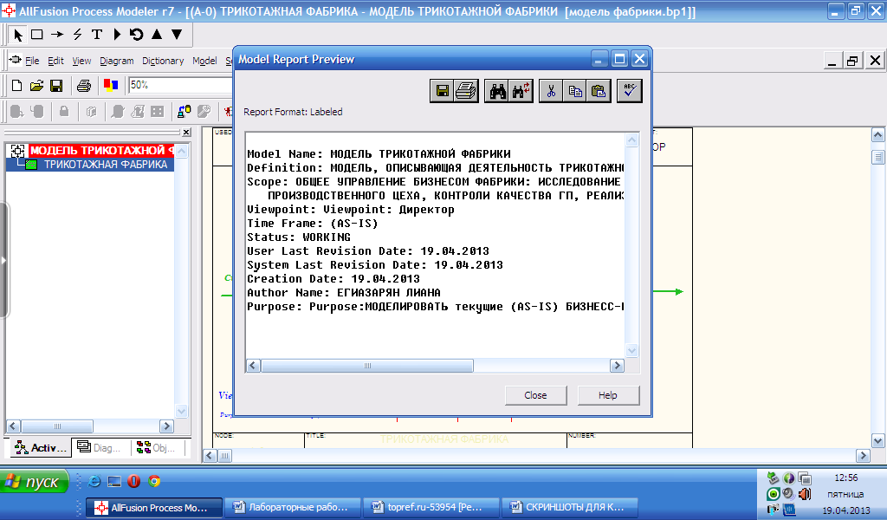Show desktop from quick launch

coord(114,481)
